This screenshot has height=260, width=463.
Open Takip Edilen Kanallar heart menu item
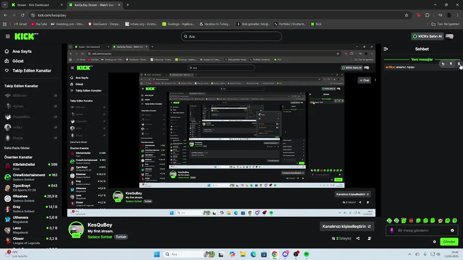(28, 71)
